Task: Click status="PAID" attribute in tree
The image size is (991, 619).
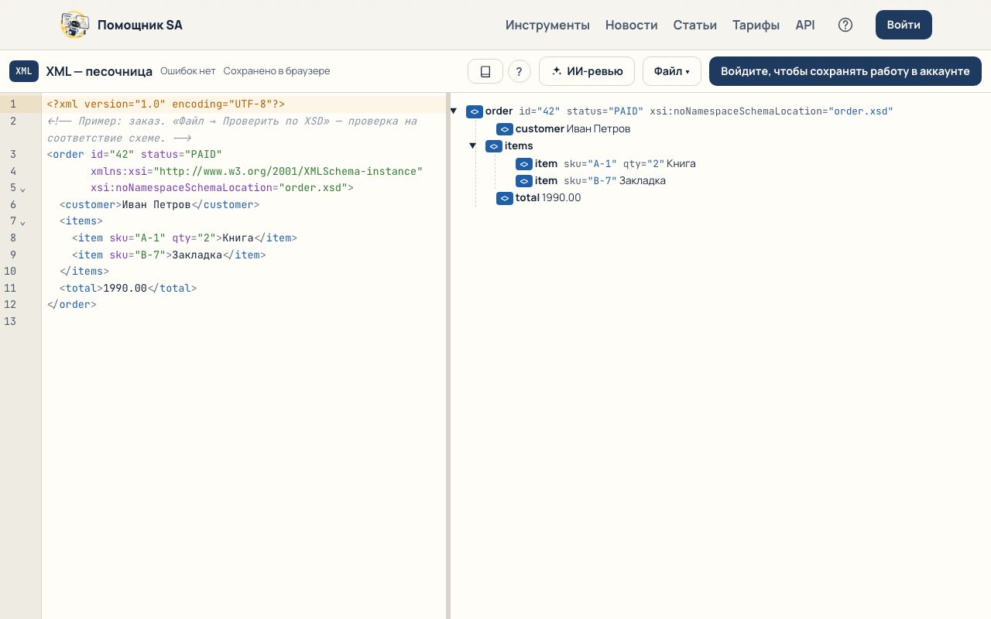Action: click(605, 111)
